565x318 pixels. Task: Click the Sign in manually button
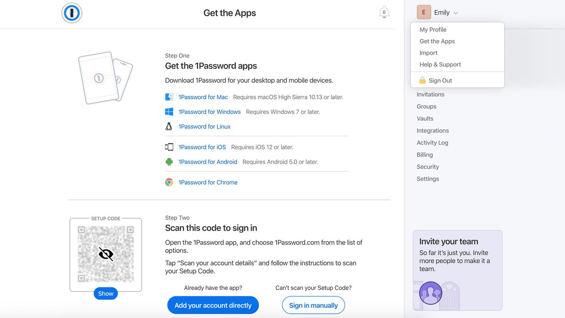(x=313, y=305)
